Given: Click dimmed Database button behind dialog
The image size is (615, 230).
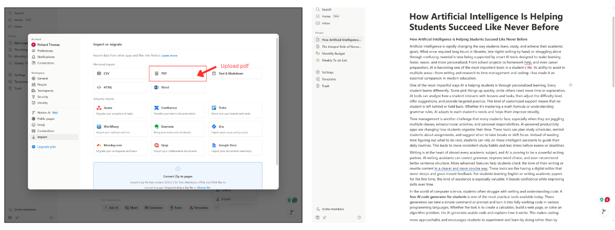Looking at the screenshot, I should click(153, 208).
